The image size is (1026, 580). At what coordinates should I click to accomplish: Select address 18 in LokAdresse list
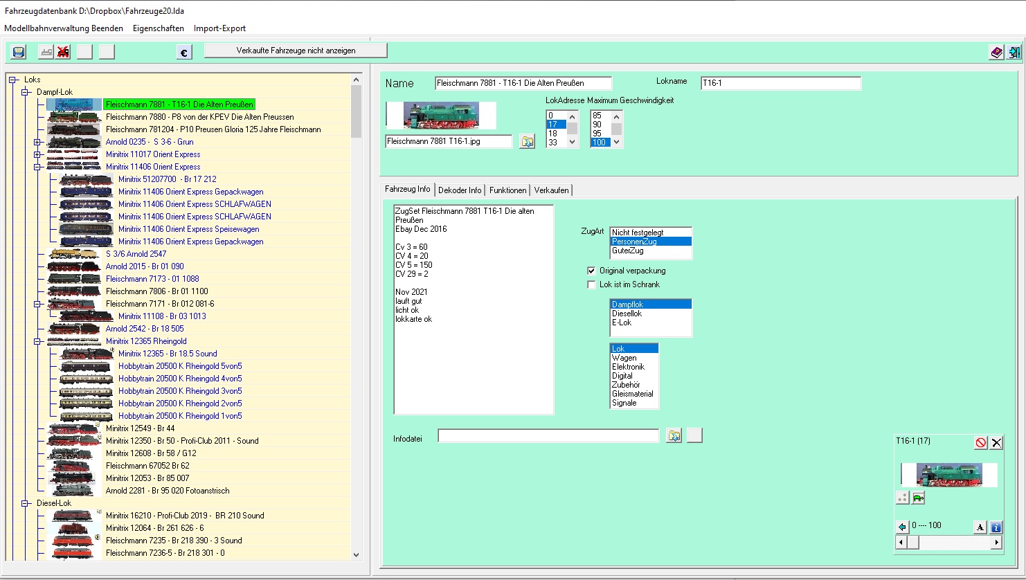coord(557,134)
